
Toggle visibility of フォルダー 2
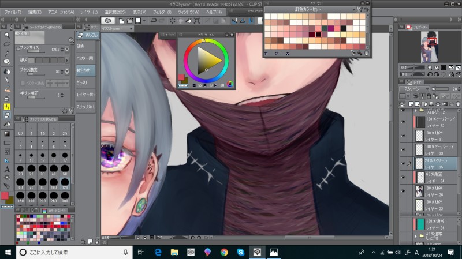(x=403, y=111)
